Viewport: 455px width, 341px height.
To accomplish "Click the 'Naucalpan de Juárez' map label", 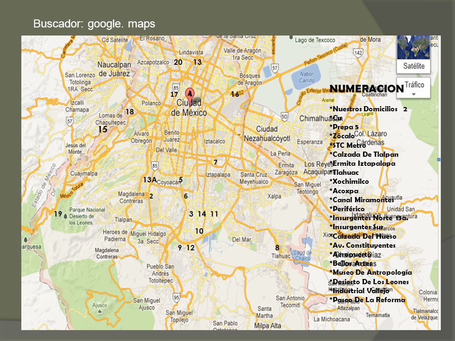I will 114,69.
